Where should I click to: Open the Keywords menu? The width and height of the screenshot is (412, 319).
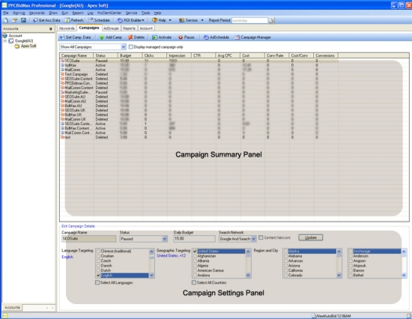click(x=37, y=13)
